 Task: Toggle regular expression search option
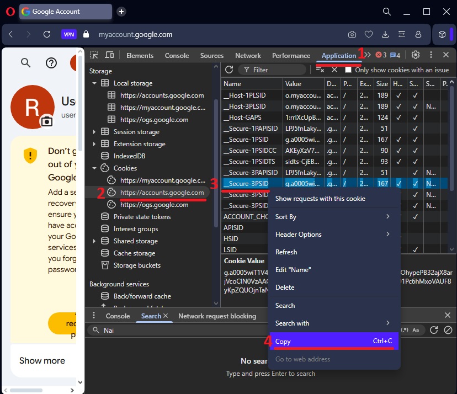(405, 330)
